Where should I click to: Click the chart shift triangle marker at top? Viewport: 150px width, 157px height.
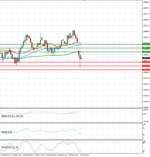coord(84,1)
